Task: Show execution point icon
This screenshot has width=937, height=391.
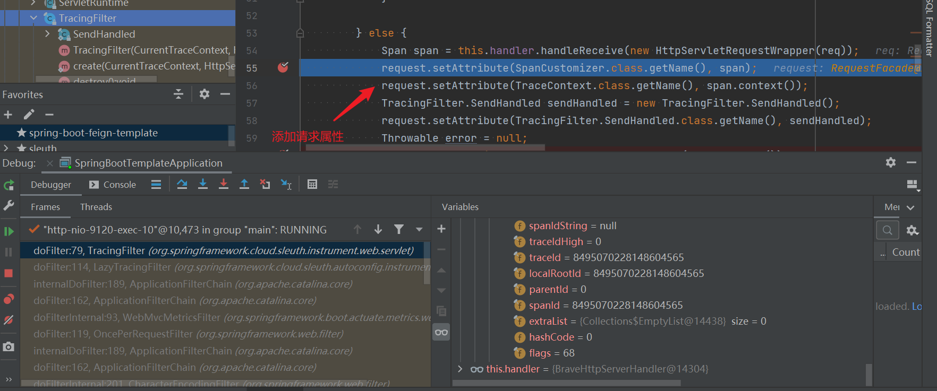Action: tap(156, 185)
